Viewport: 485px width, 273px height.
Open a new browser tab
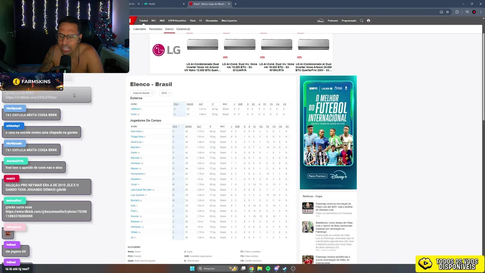(236, 4)
